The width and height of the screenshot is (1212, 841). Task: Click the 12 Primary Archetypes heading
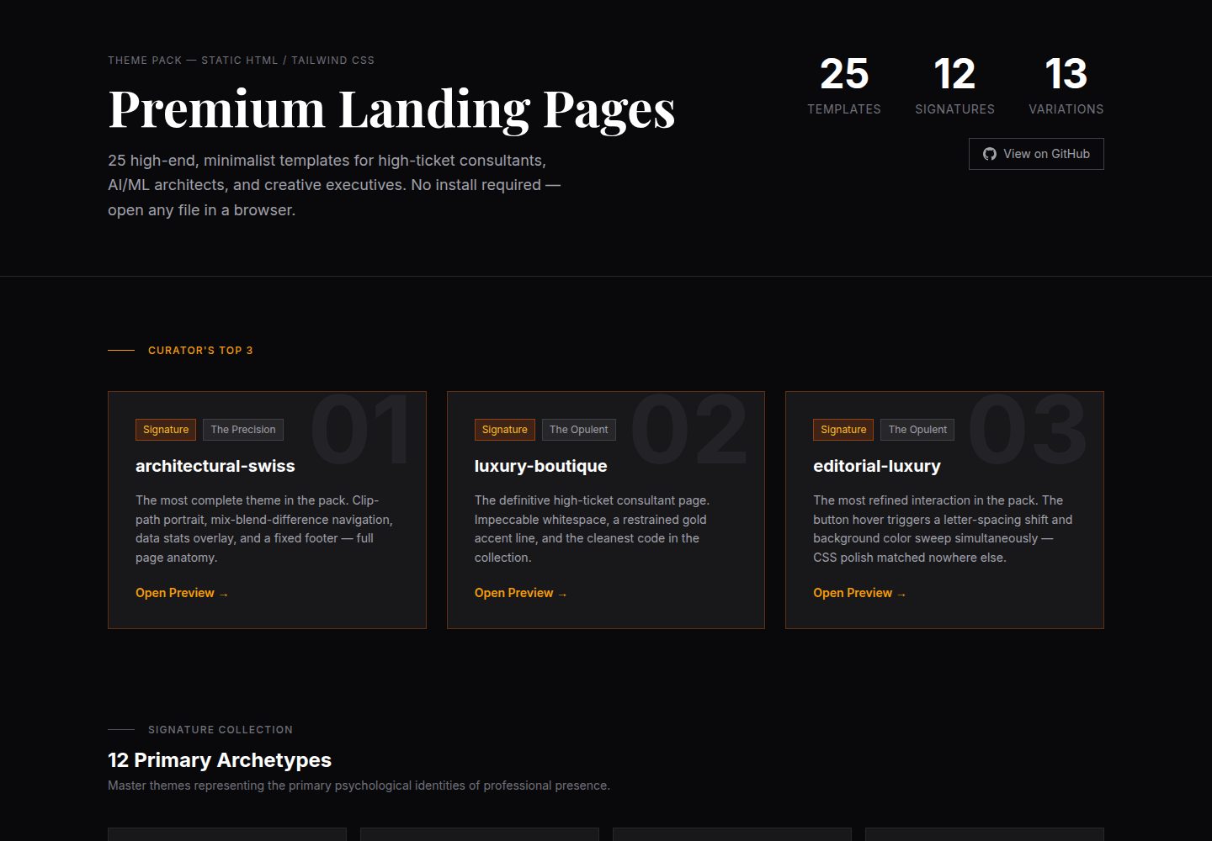220,760
